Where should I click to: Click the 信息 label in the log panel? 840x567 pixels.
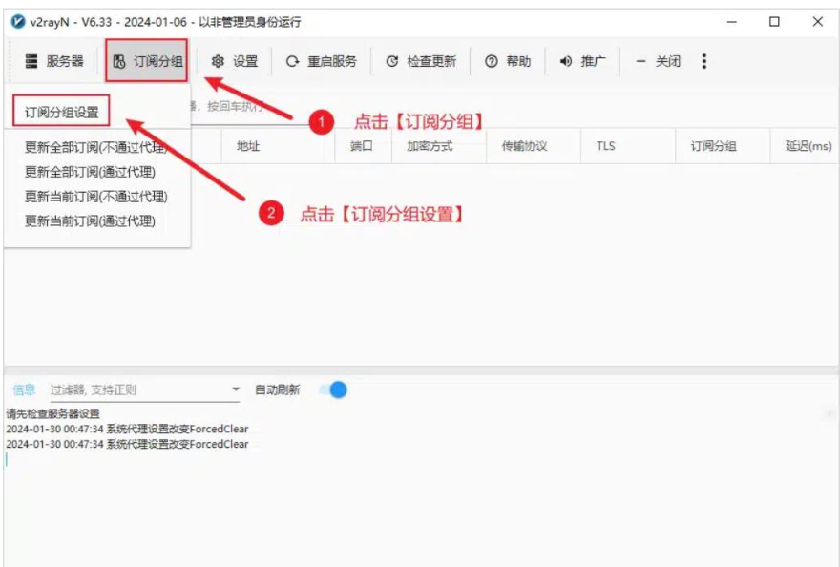click(x=24, y=389)
